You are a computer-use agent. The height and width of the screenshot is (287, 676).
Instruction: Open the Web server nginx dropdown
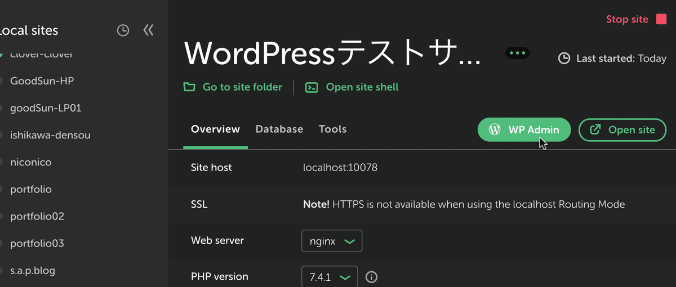[x=332, y=241]
